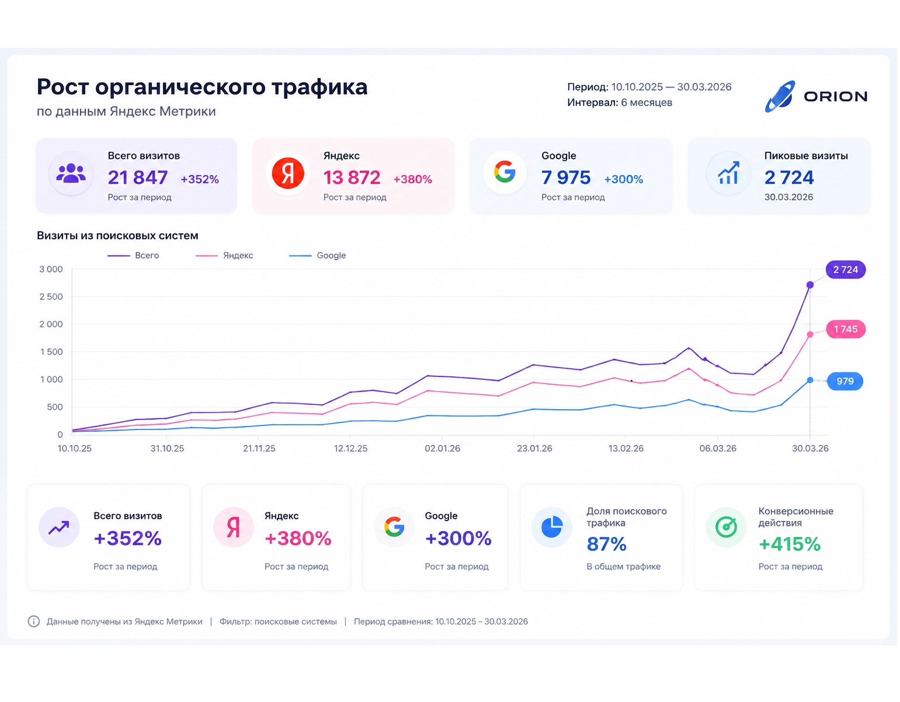Click the В общем трафике caption
900x702 pixels.
624,567
